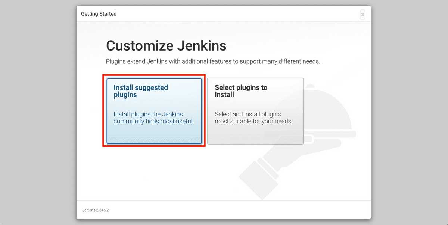Click the Install suggested plugins card

coord(154,111)
